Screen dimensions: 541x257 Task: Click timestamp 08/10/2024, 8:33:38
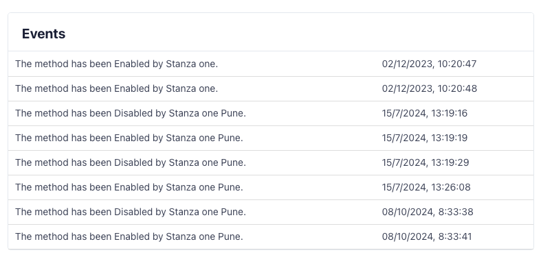point(428,212)
